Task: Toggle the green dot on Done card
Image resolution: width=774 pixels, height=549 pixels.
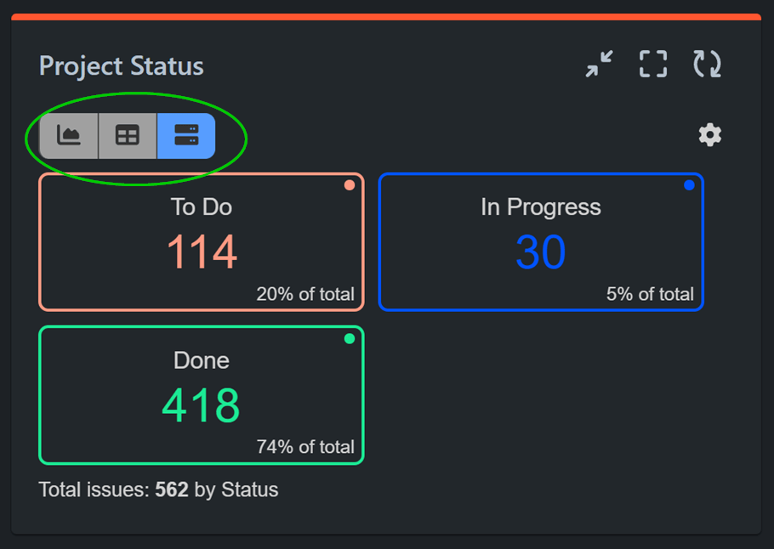Action: coord(350,338)
